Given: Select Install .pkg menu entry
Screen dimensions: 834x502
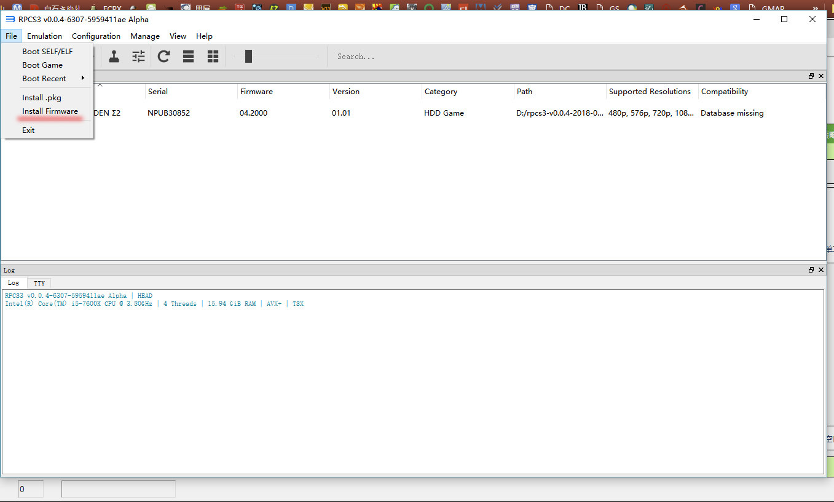Looking at the screenshot, I should (42, 98).
